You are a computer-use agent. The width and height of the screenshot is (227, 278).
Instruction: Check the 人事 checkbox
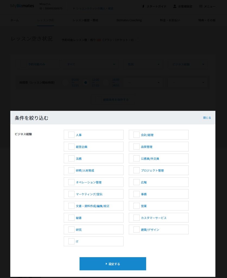[x=71, y=135]
